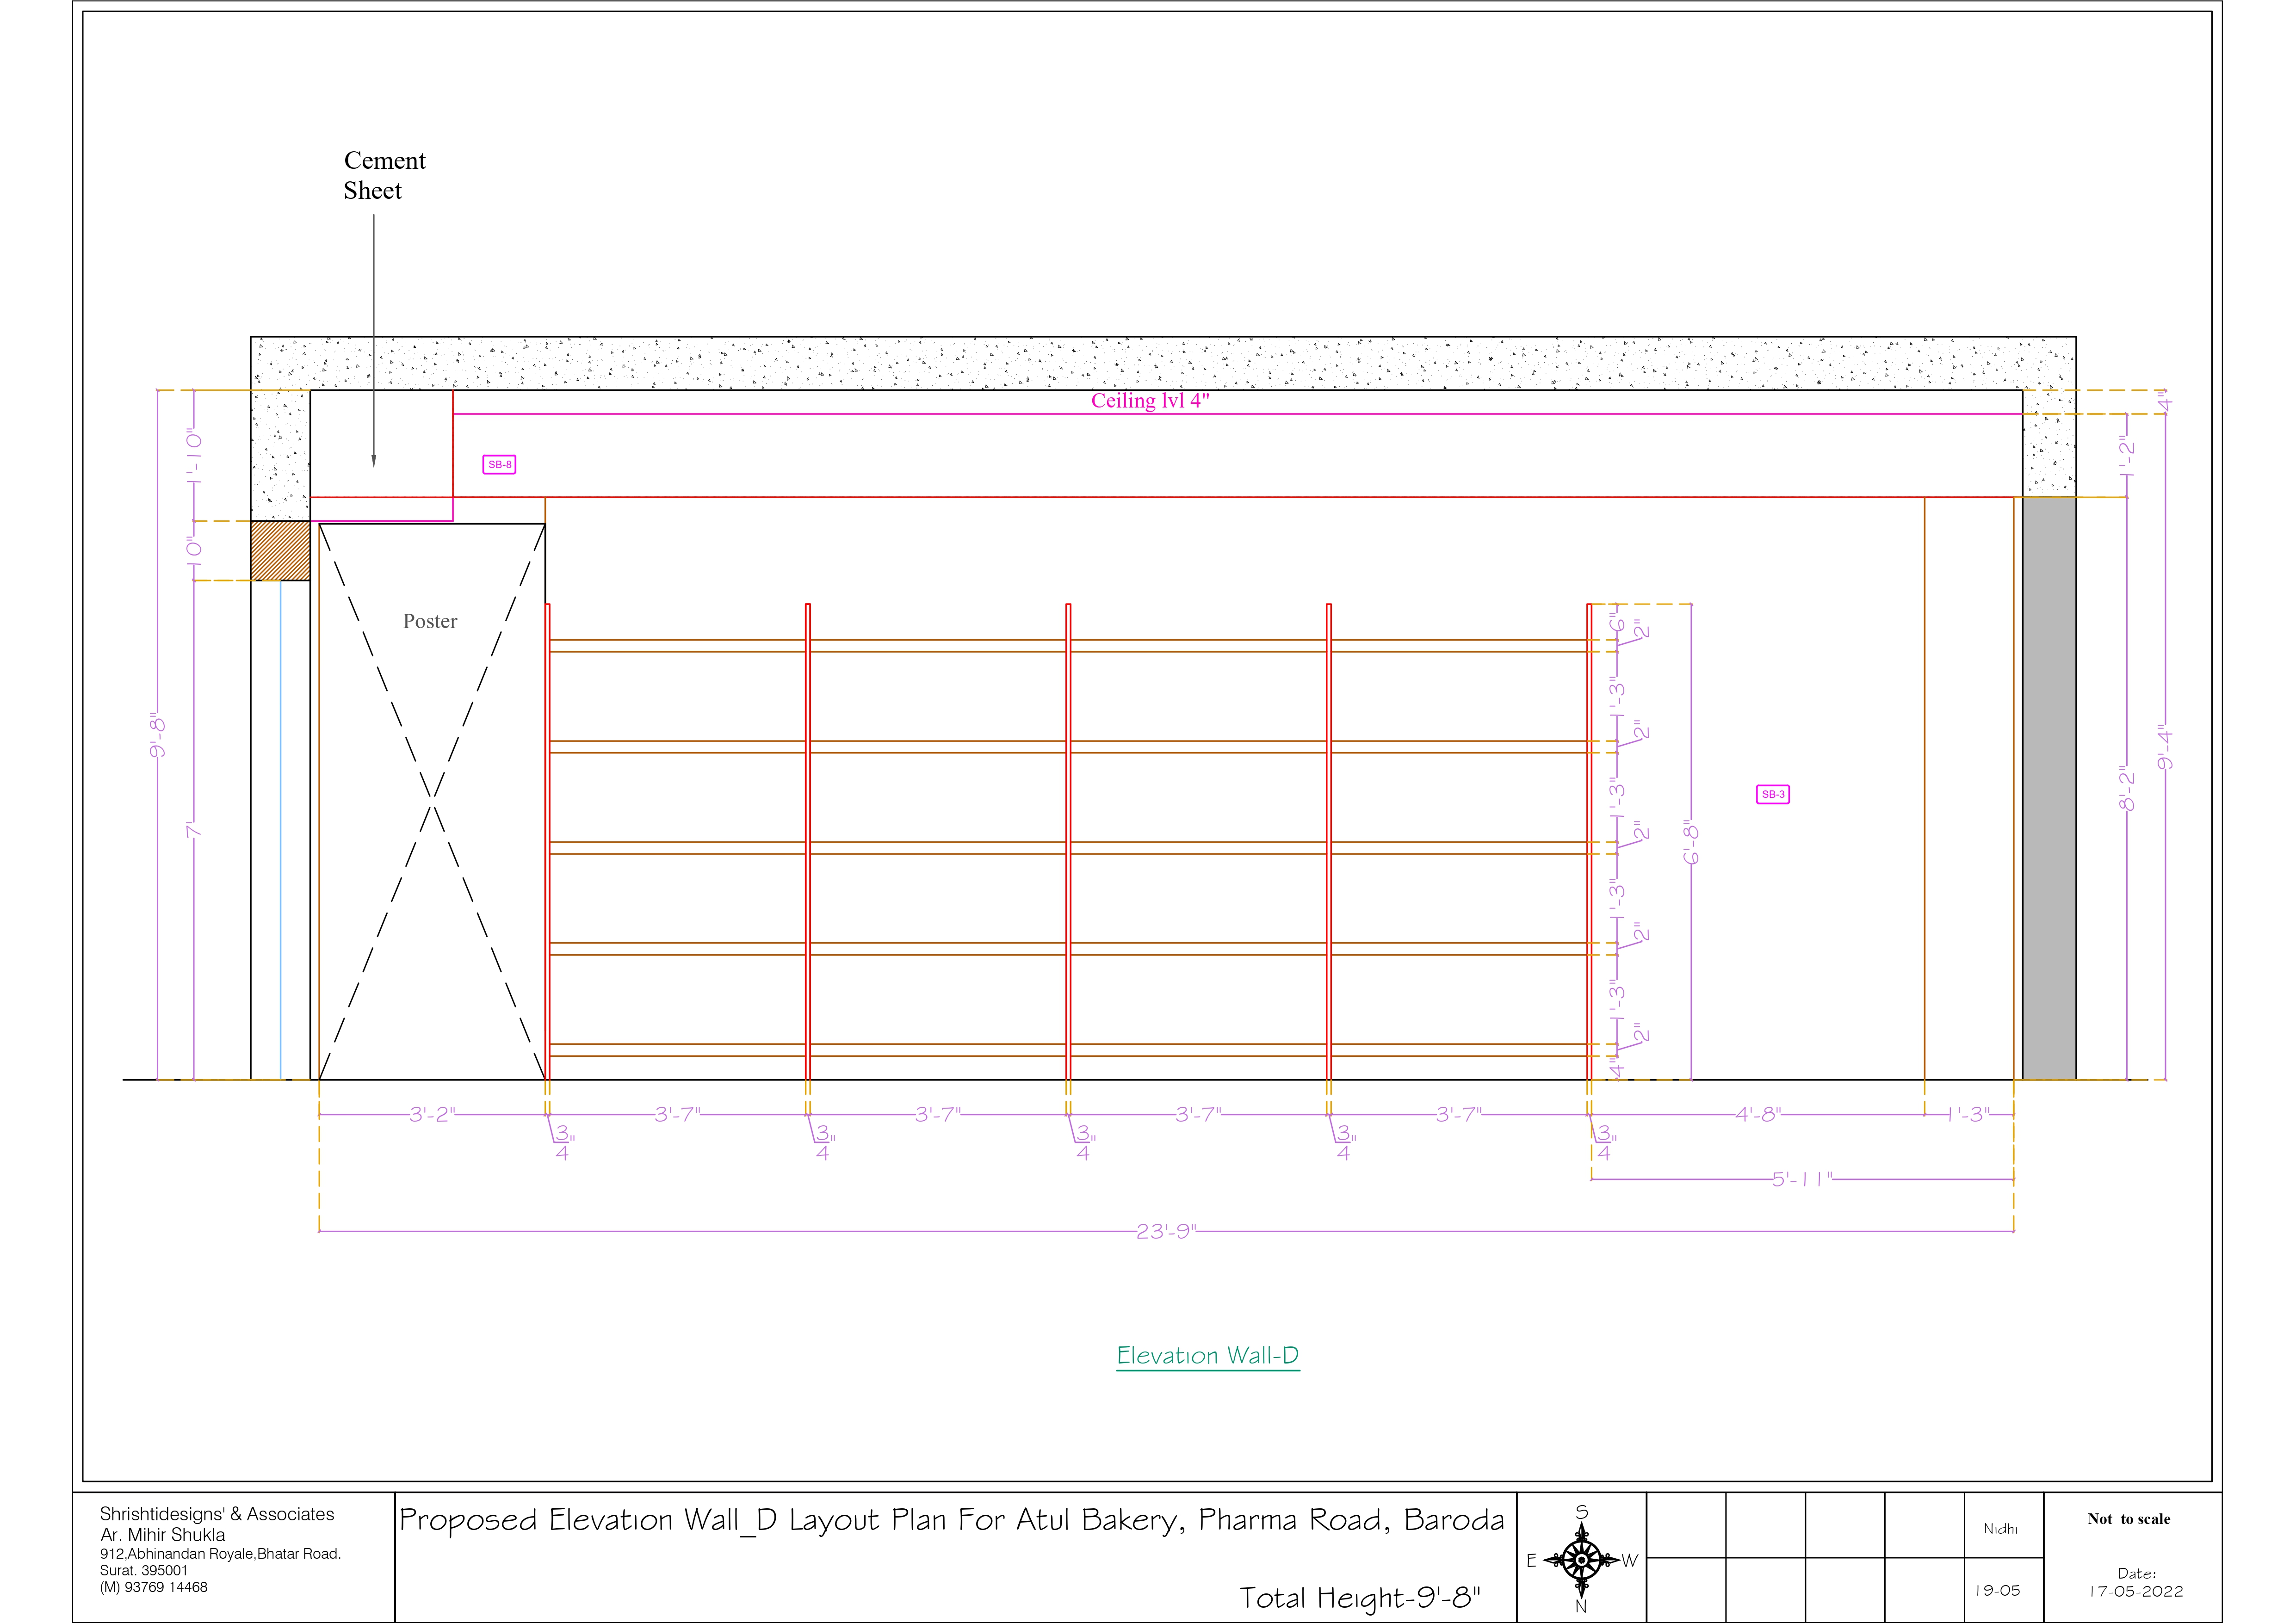Click the Ceiling lvl 4" magenta label
Viewport: 2296px width, 1623px height.
(1150, 401)
